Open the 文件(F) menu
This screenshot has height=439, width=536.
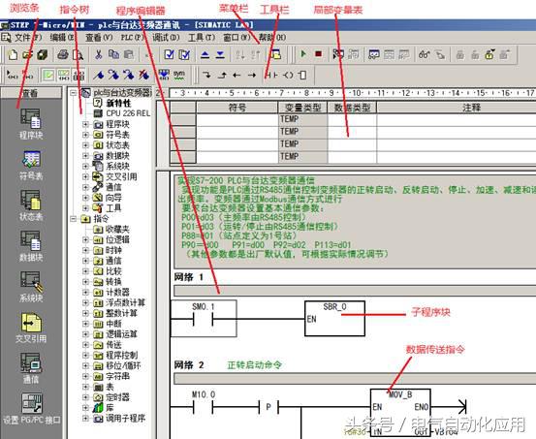pos(28,37)
